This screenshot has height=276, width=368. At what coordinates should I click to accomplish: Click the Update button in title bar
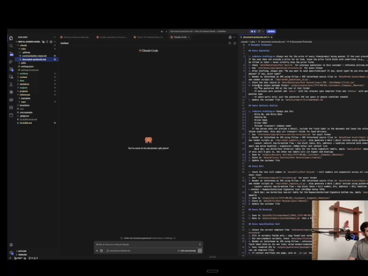click(271, 31)
